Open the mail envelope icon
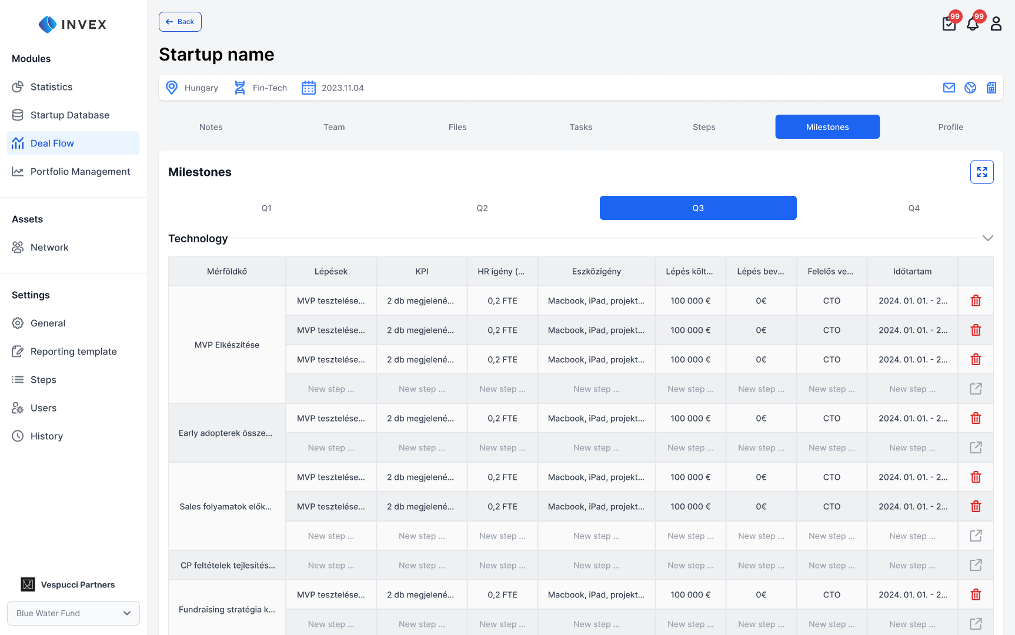 pos(949,88)
